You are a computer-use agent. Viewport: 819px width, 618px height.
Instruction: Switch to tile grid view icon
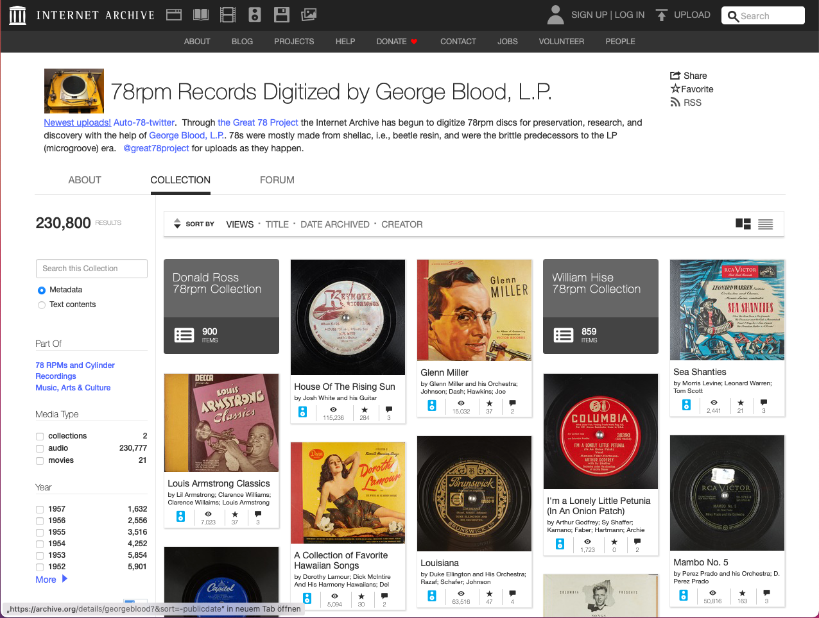tap(743, 224)
